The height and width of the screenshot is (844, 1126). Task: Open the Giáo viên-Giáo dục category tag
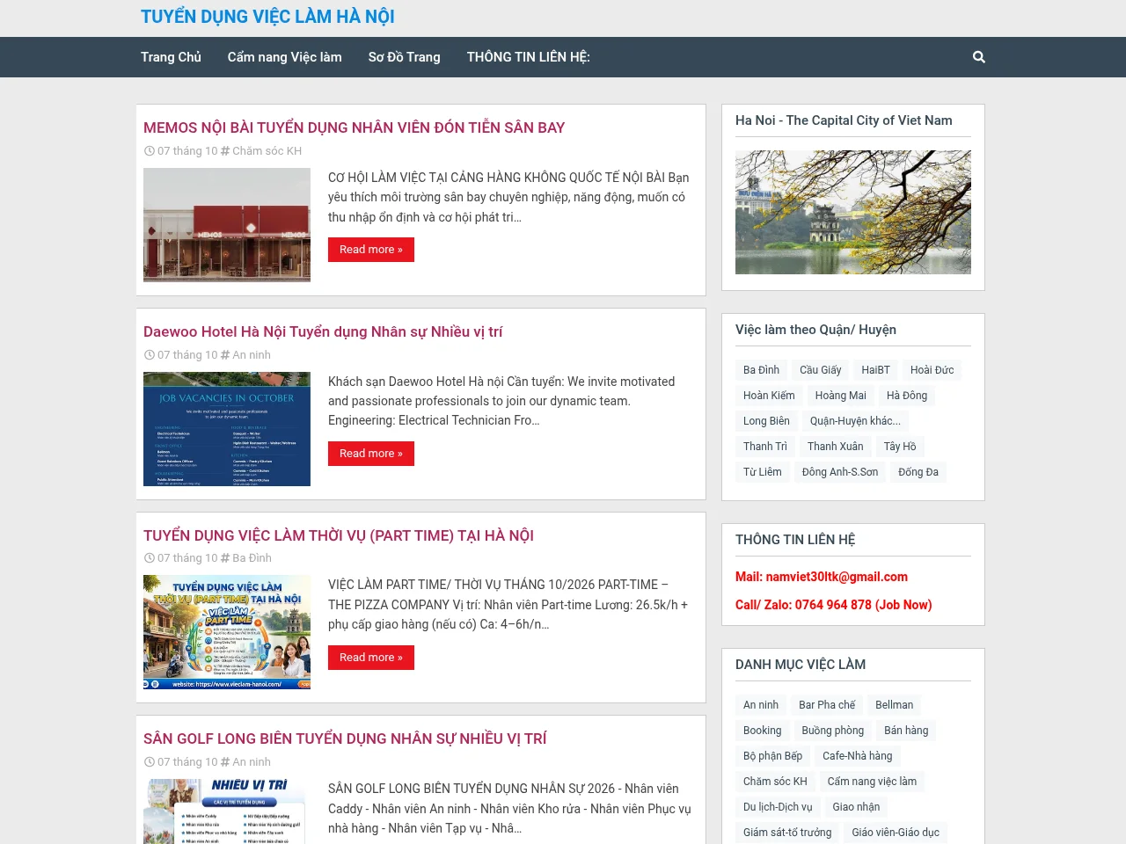[x=896, y=833]
